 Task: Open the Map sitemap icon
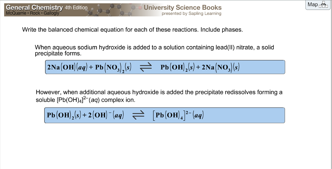coord(323,5)
